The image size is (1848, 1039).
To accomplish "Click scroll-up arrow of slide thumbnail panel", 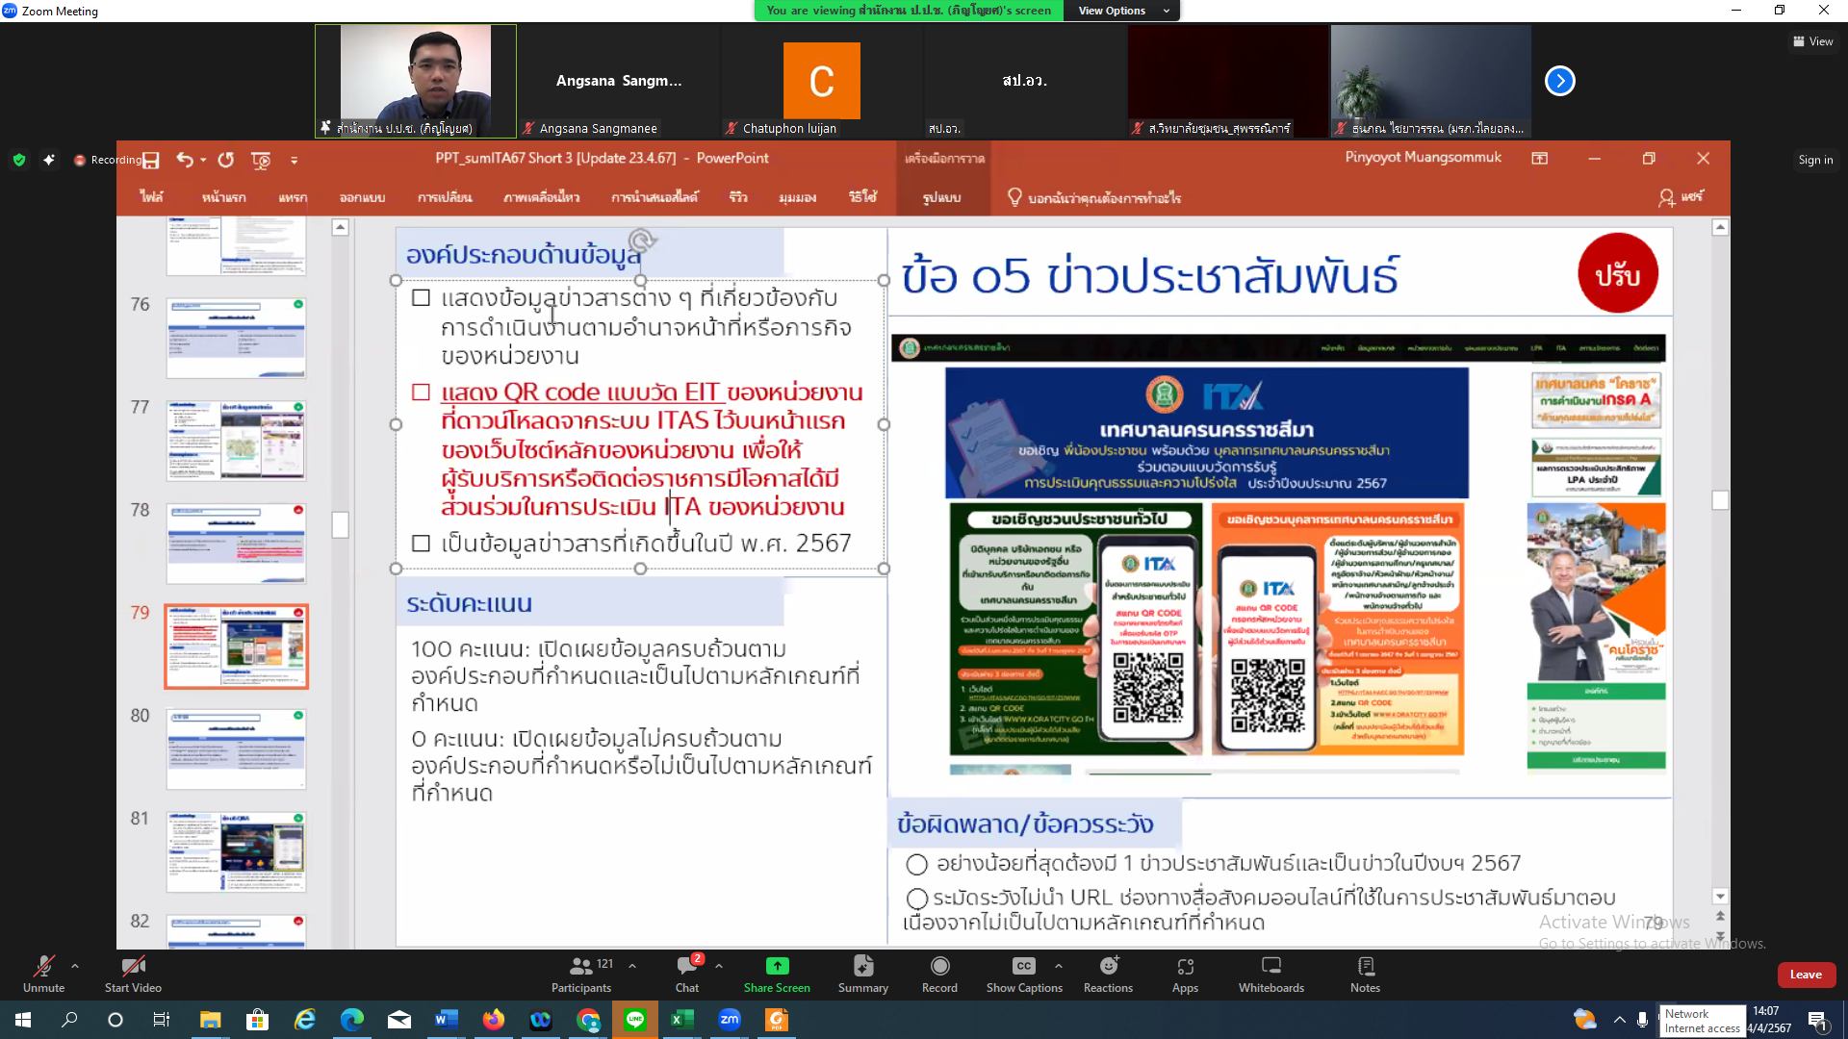I will (340, 227).
